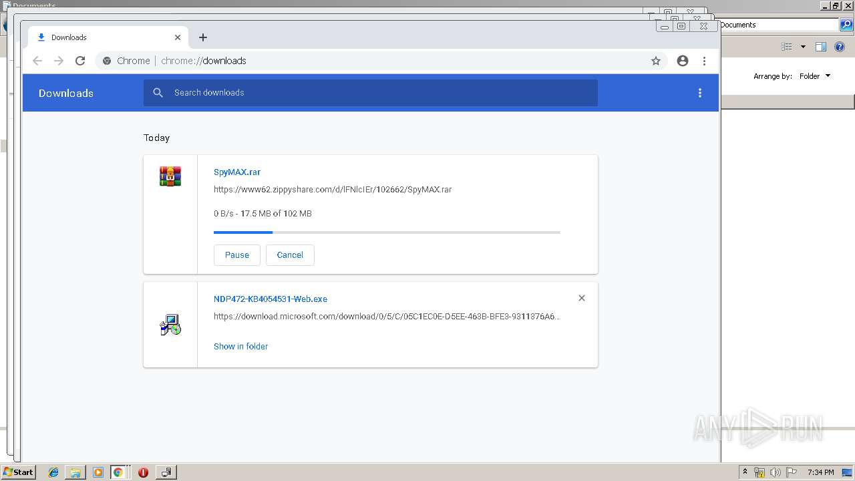Click the Downloads page title
855x481 pixels.
tap(66, 93)
